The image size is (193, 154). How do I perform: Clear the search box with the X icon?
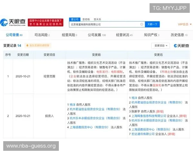pyautogui.click(x=142, y=24)
